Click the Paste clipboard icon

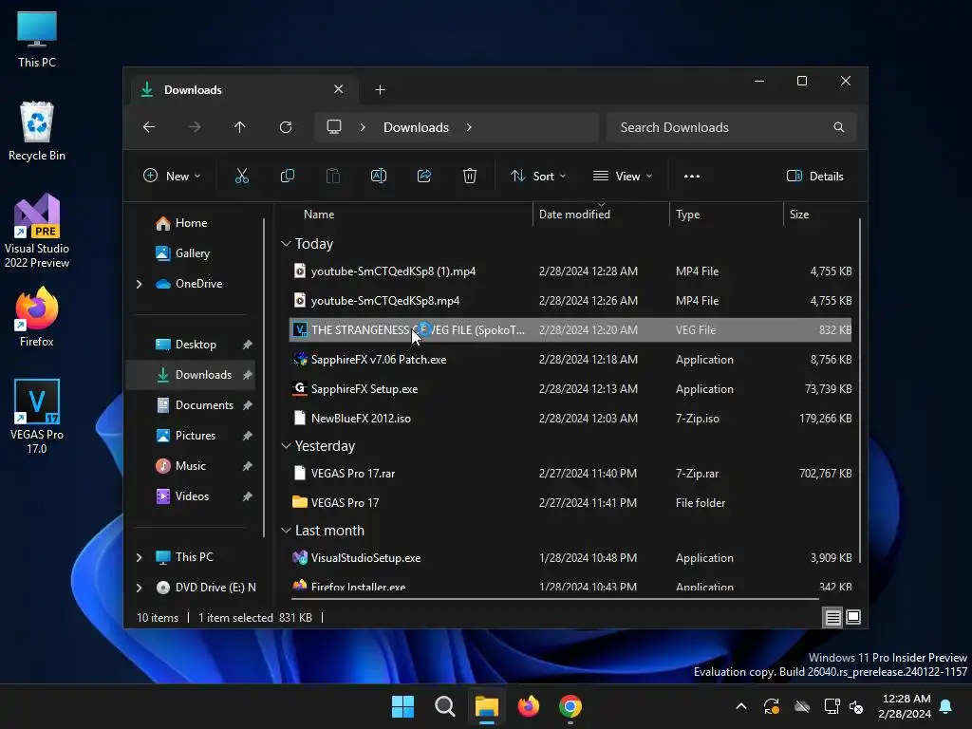click(x=333, y=176)
